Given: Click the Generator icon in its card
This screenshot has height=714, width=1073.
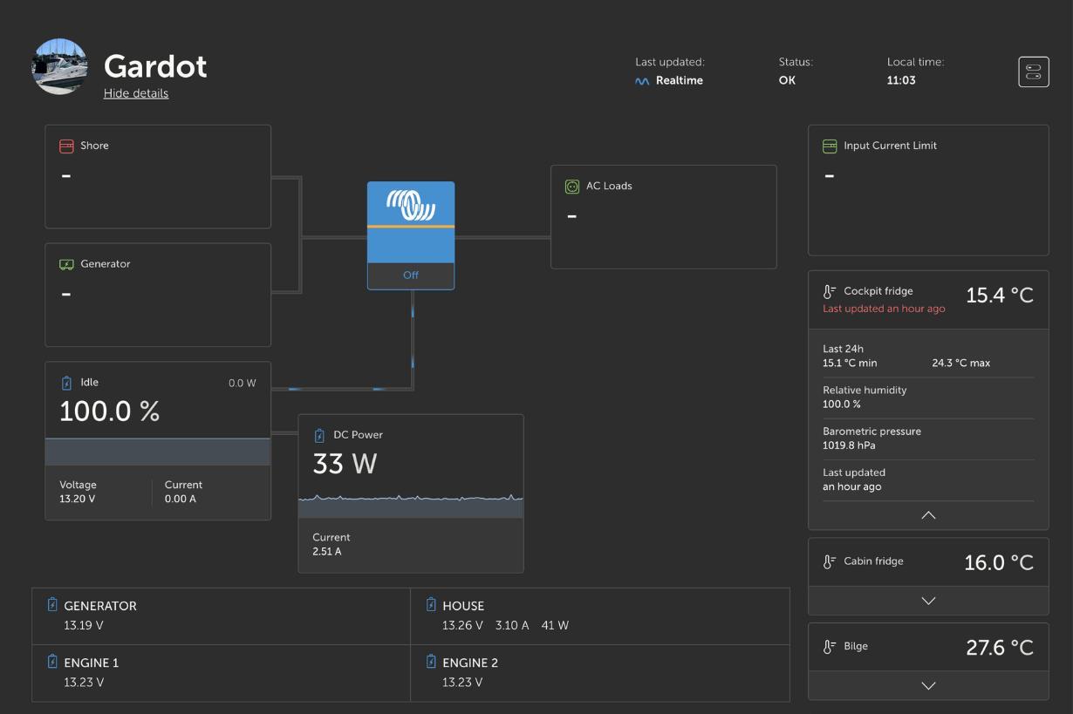Looking at the screenshot, I should point(66,264).
